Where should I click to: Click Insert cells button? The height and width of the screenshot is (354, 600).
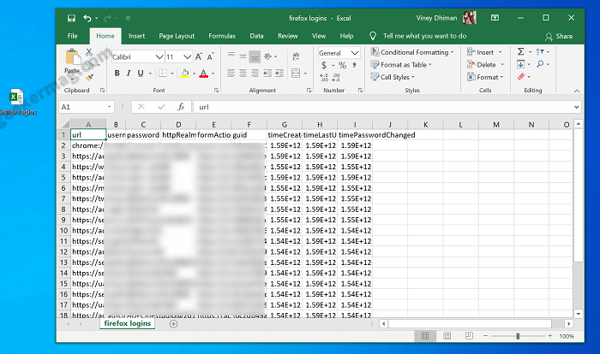[484, 52]
